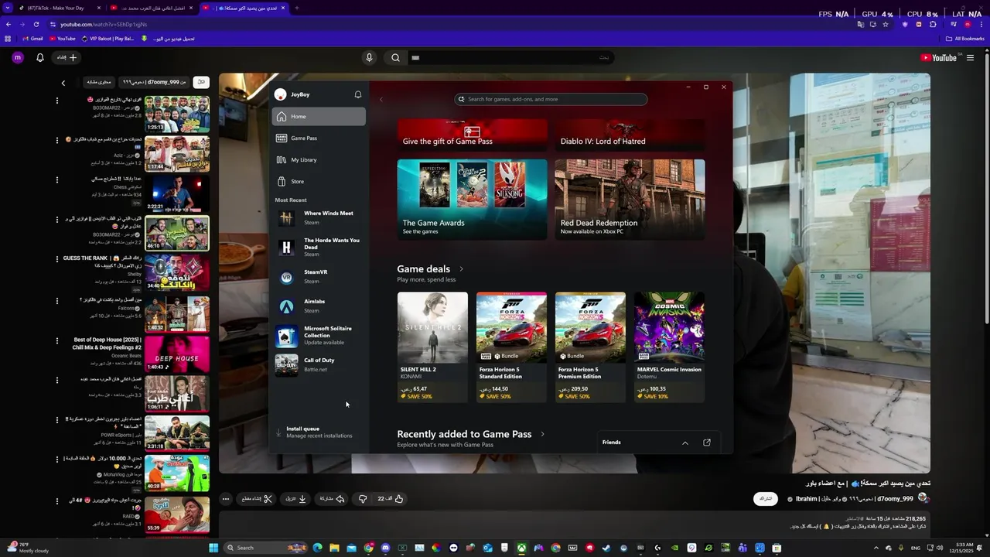Open All Bookmarks folder

pos(965,39)
